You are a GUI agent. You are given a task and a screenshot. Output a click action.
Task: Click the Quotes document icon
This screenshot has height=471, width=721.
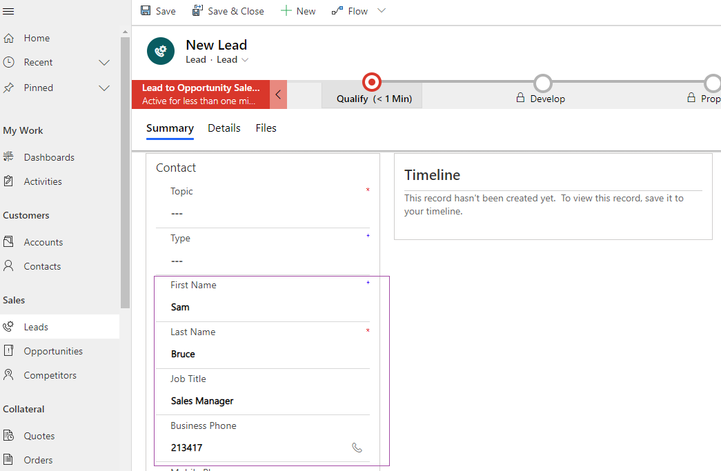point(8,435)
